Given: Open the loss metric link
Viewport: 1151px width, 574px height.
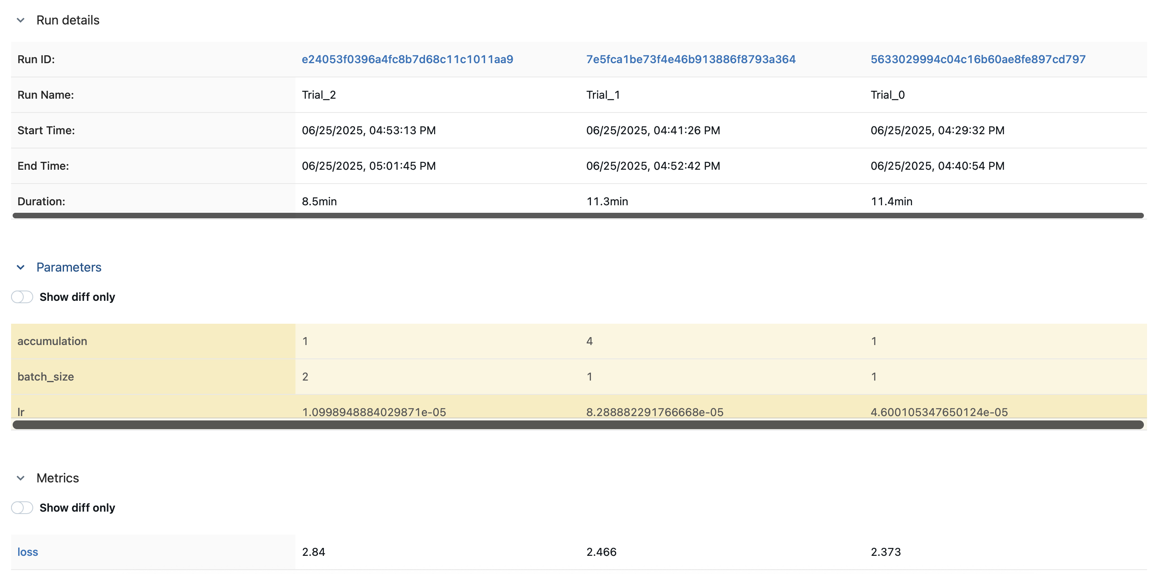Looking at the screenshot, I should tap(28, 551).
